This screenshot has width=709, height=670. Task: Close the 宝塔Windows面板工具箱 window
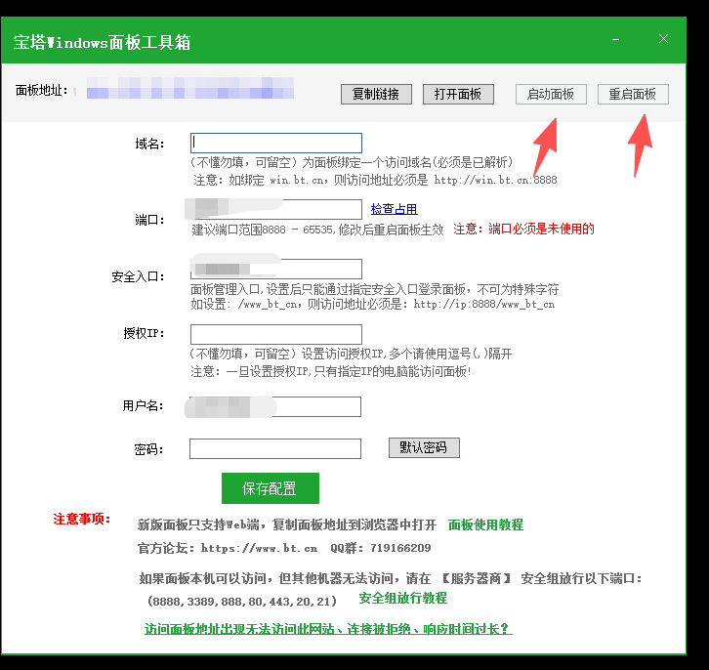(663, 39)
